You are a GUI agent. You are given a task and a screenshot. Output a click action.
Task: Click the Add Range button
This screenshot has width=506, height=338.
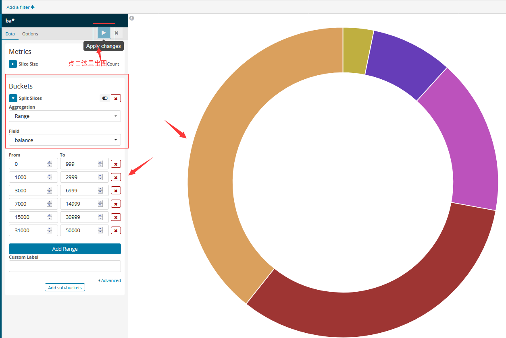coord(65,249)
